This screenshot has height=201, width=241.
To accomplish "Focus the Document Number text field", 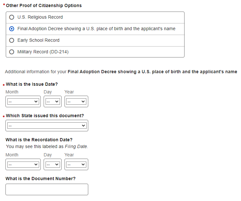I will pos(47,189).
